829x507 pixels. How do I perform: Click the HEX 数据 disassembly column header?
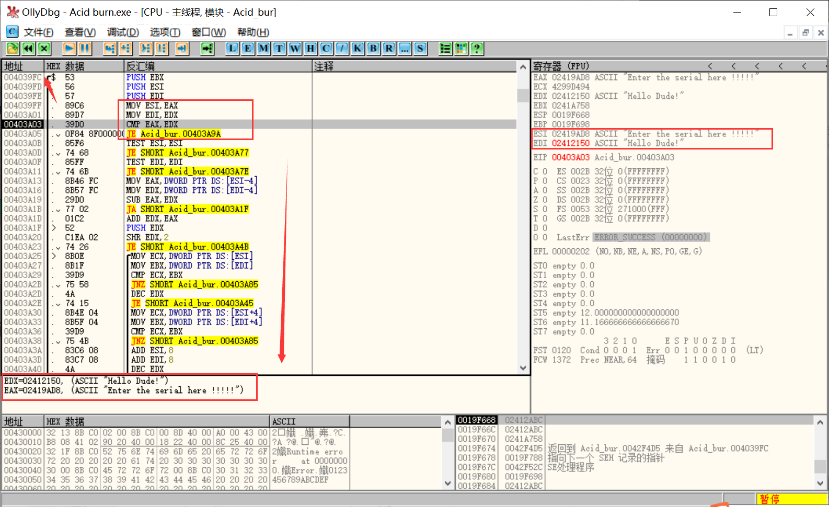[84, 66]
